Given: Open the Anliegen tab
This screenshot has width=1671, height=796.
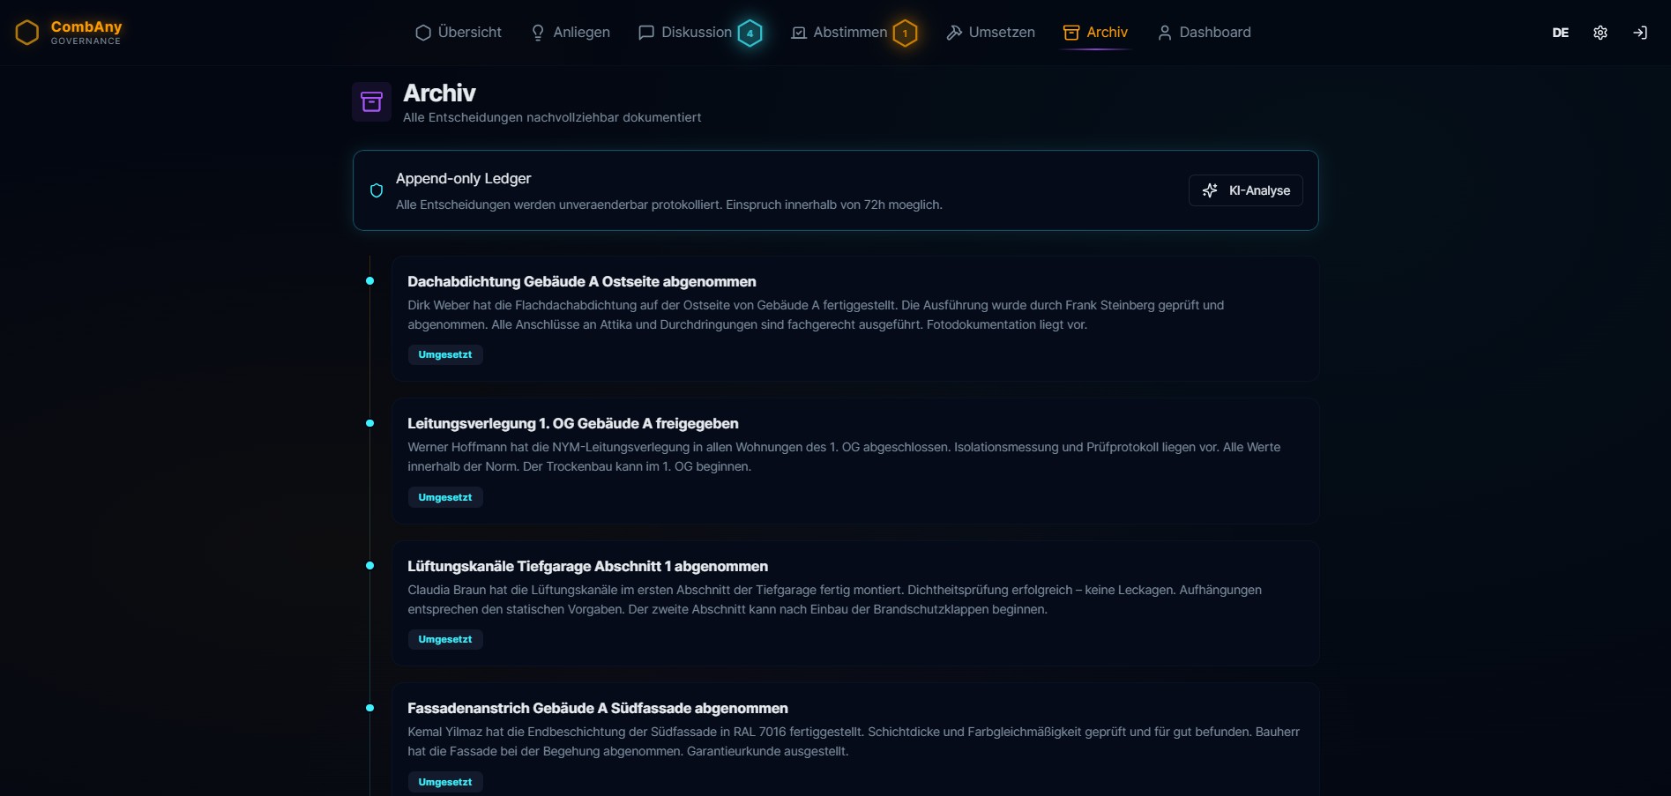Looking at the screenshot, I should pos(571,33).
